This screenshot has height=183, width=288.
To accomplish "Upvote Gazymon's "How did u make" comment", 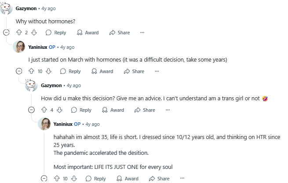I will coord(44,110).
